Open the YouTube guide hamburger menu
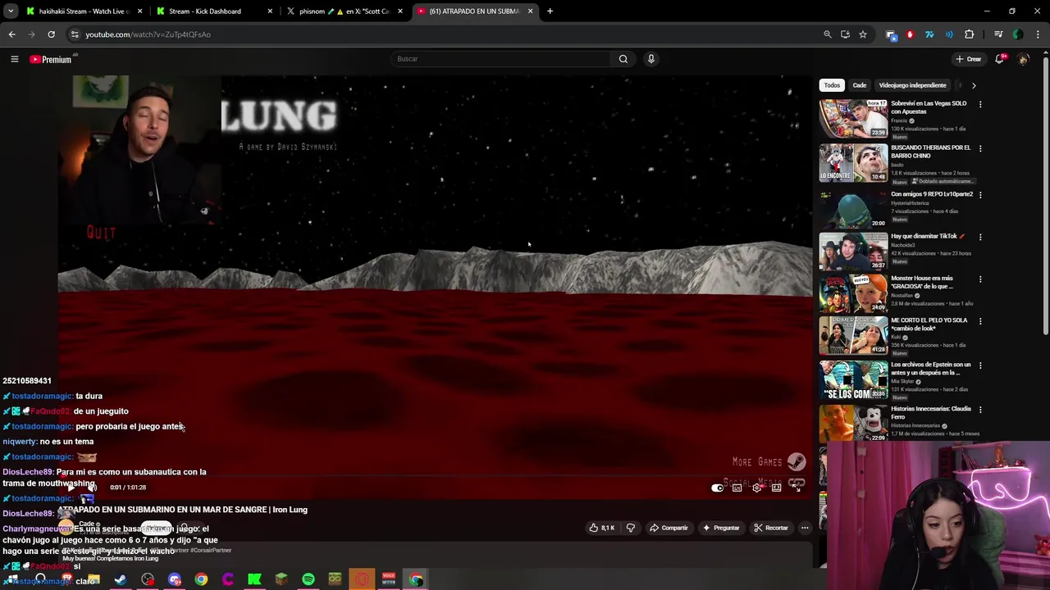1050x590 pixels. pyautogui.click(x=14, y=59)
